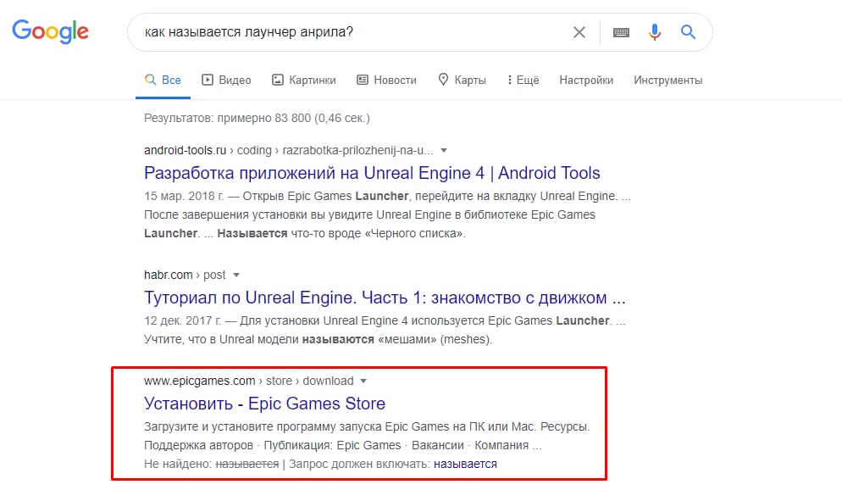
Task: Click the Google logo
Action: (51, 31)
